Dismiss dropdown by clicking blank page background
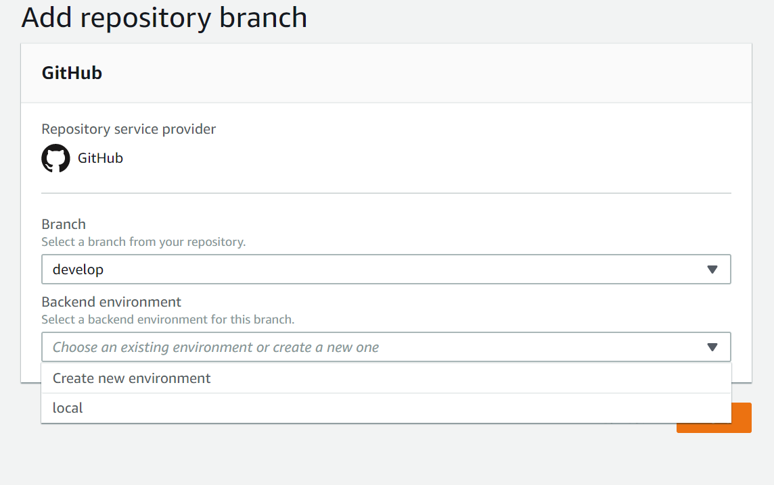This screenshot has height=485, width=774. pos(346,459)
